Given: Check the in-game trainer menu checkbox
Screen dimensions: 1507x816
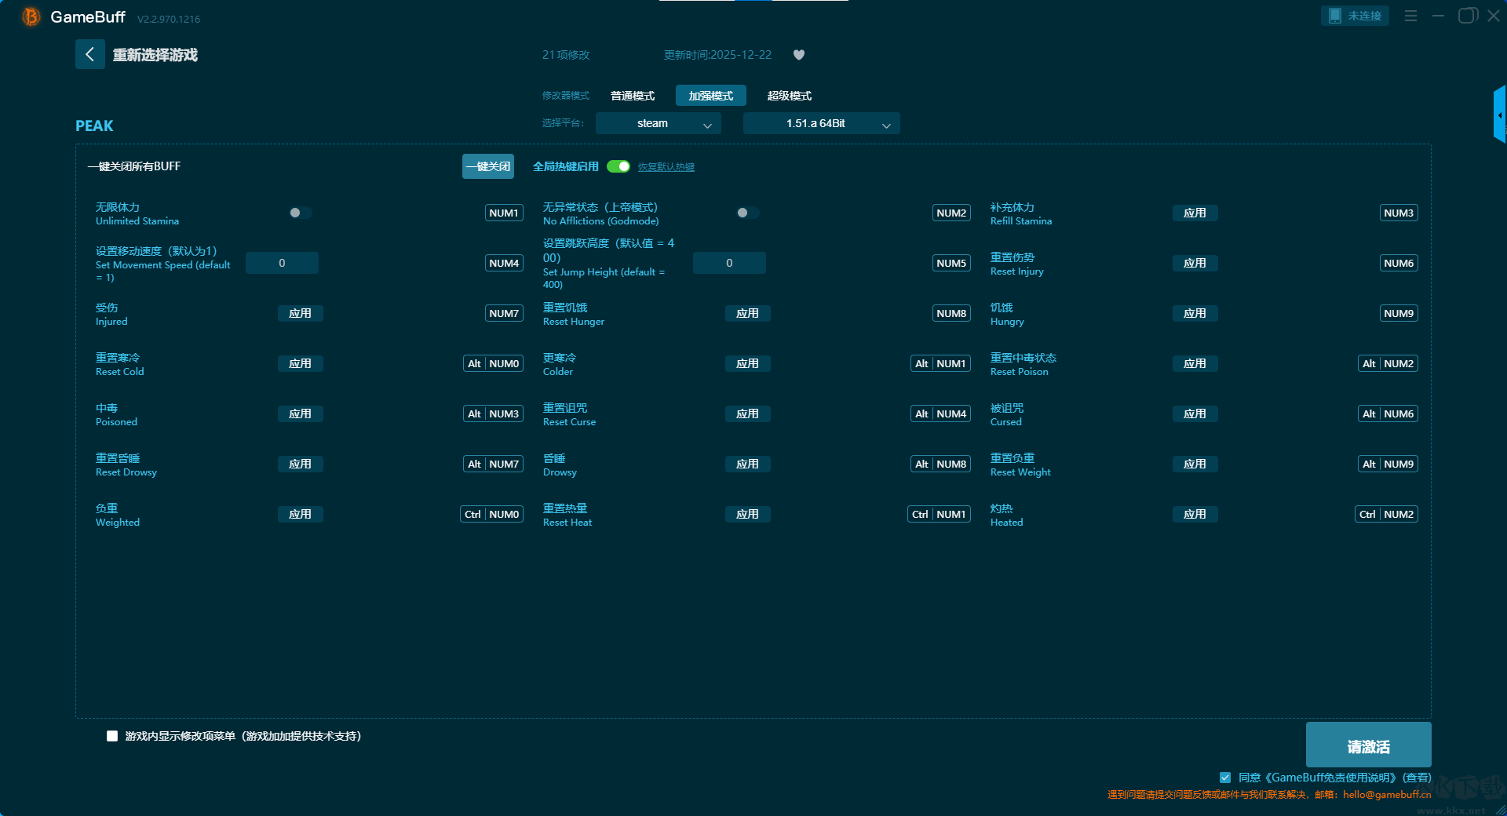Looking at the screenshot, I should click(112, 736).
